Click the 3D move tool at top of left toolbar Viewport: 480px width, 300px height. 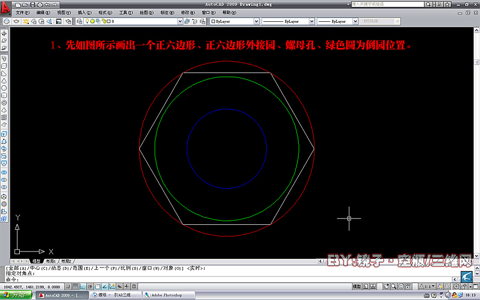pos(4,34)
